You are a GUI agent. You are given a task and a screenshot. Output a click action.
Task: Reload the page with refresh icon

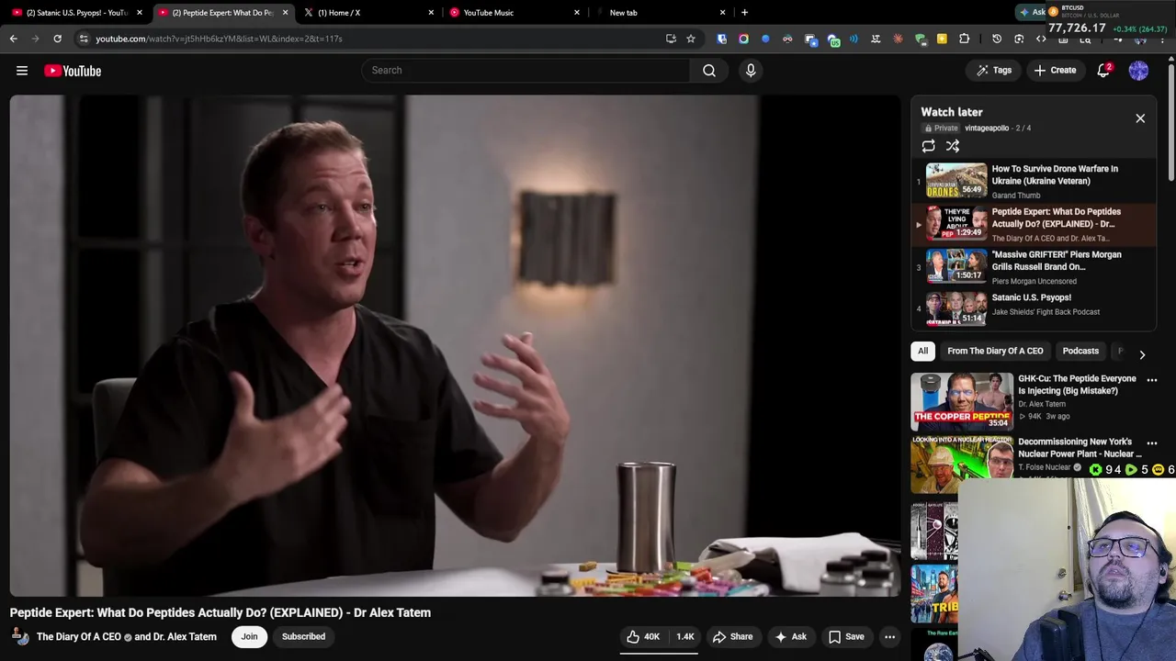(58, 39)
